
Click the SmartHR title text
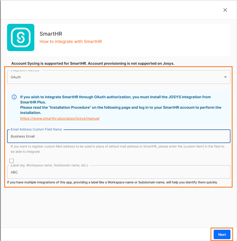(x=51, y=34)
